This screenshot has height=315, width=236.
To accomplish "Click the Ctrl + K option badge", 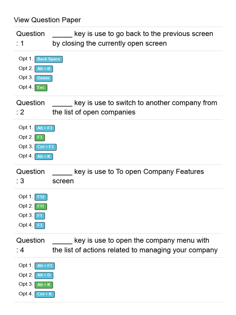I will coord(45,294).
